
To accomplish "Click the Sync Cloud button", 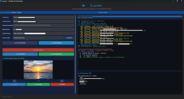I will [20, 54].
